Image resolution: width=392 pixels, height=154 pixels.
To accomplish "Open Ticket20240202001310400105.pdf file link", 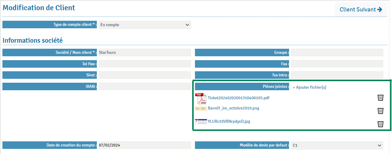I will (238, 98).
